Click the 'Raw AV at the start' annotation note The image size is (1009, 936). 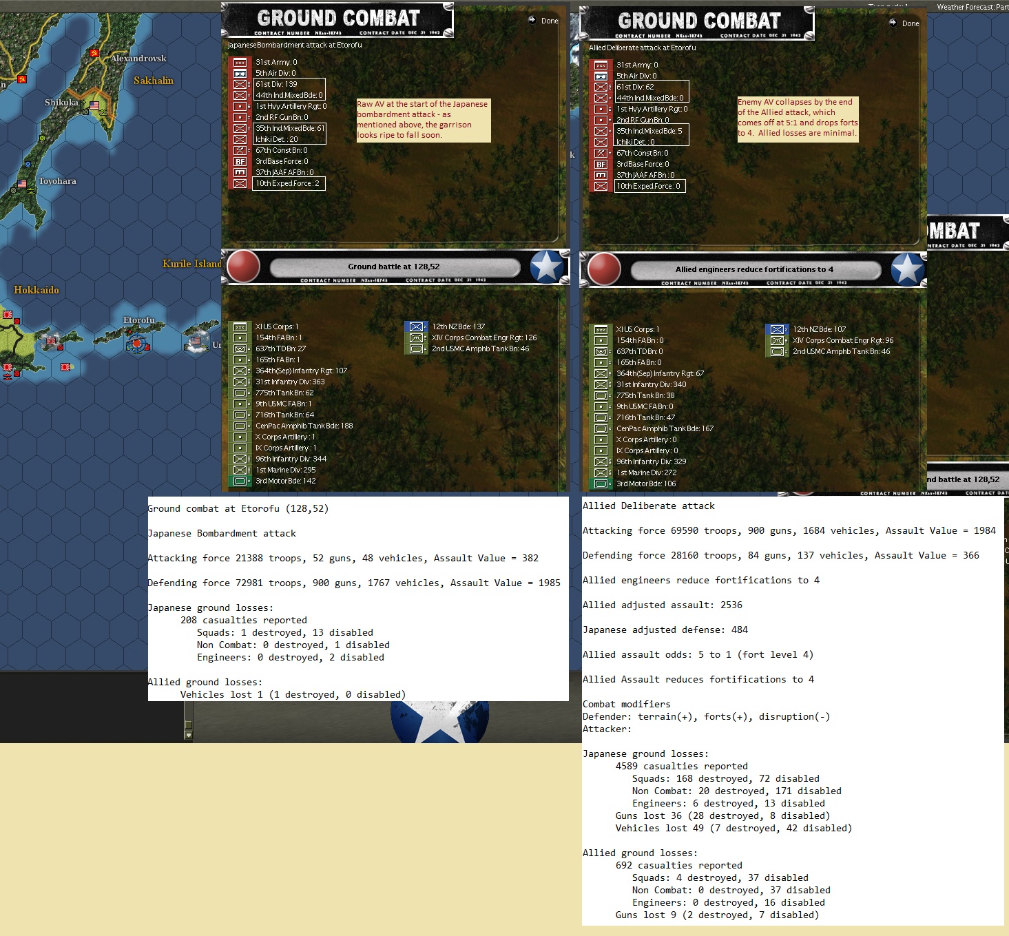423,120
